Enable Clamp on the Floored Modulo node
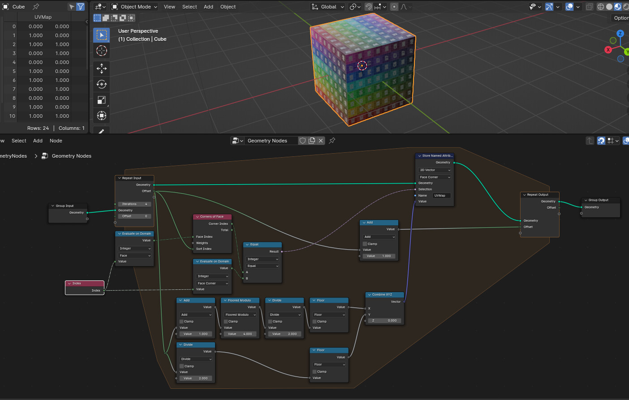Screen dimensions: 629x400 (x=226, y=322)
